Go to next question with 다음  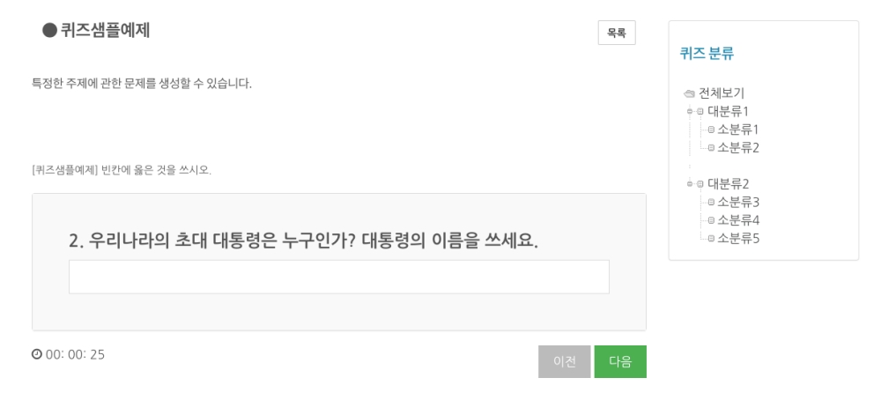[620, 361]
